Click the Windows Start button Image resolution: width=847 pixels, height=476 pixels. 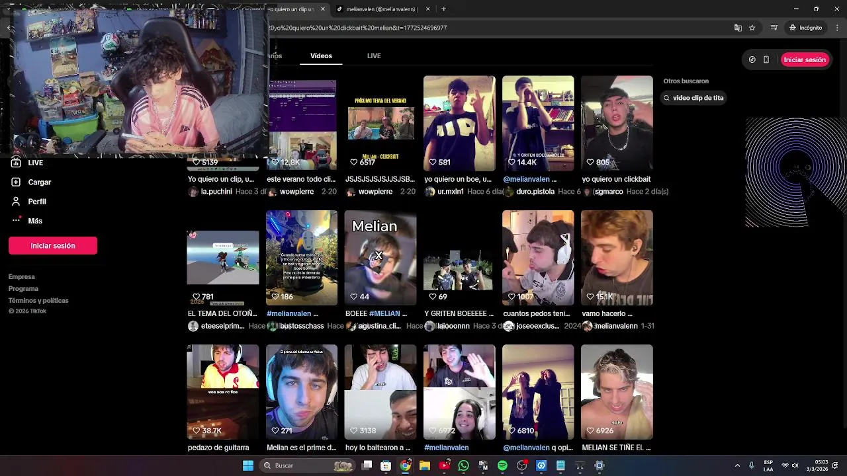click(x=248, y=465)
